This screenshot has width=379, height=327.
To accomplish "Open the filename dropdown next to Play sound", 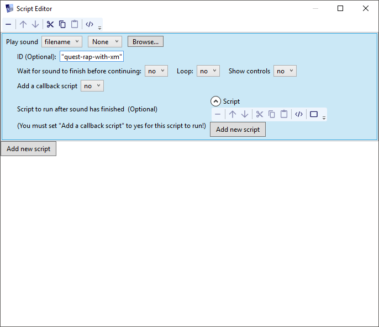I will click(x=62, y=42).
